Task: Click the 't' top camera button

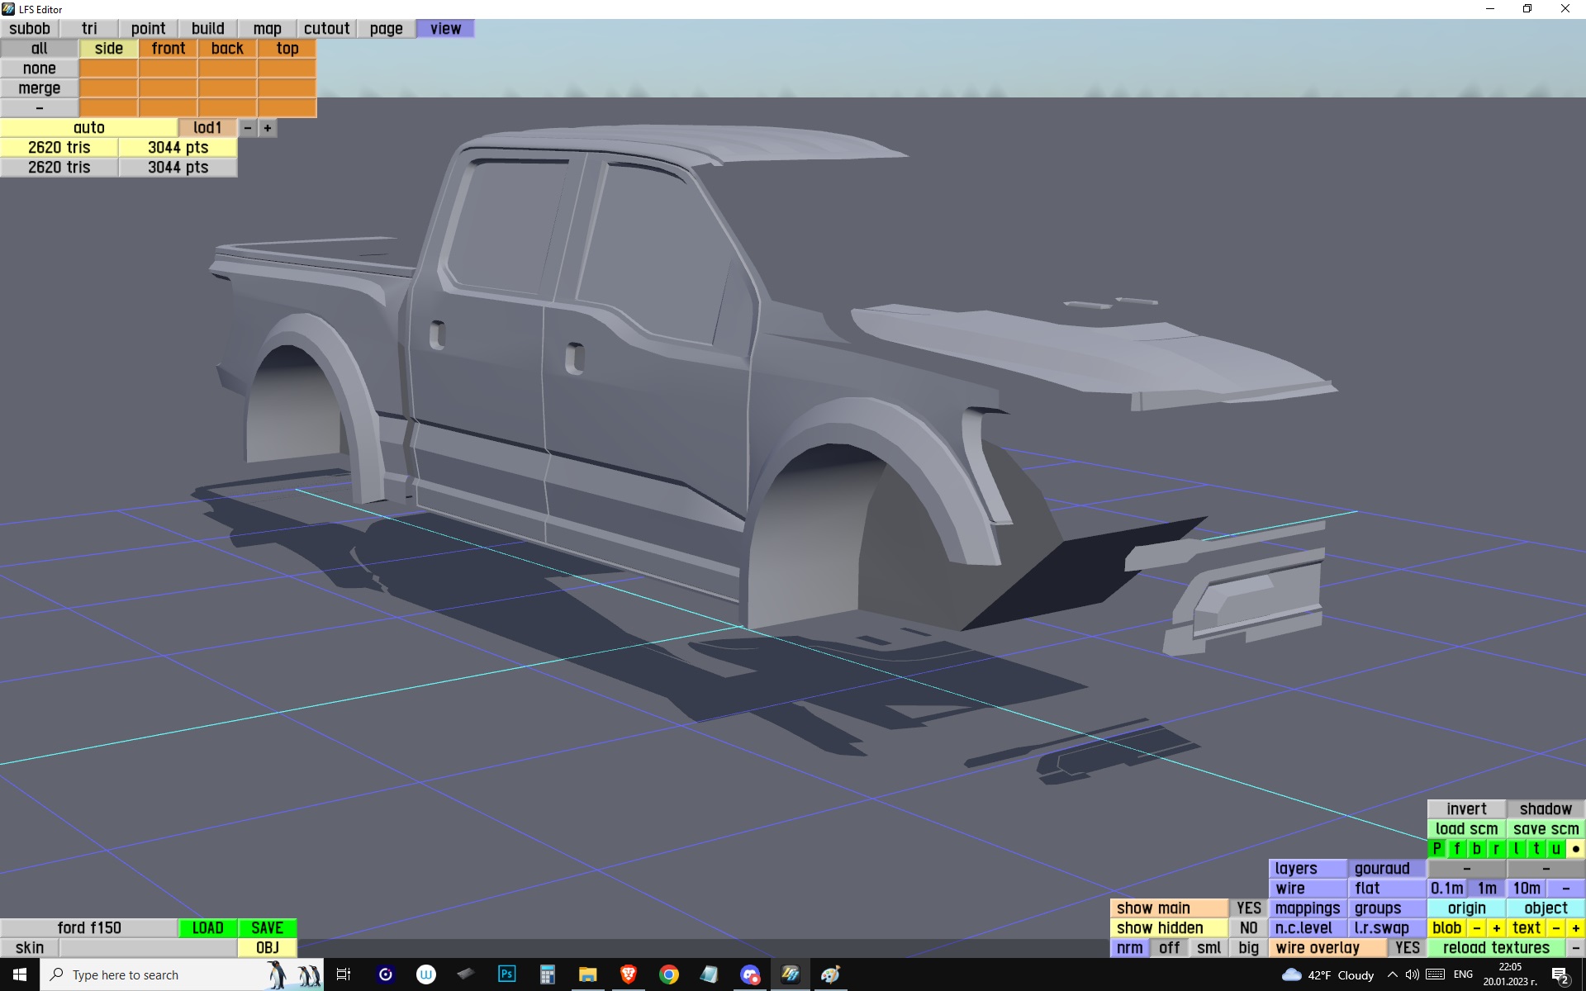Action: 1536,848
